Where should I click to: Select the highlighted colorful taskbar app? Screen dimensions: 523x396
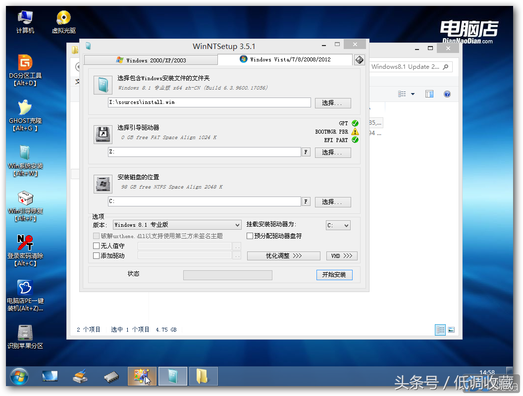(x=142, y=376)
